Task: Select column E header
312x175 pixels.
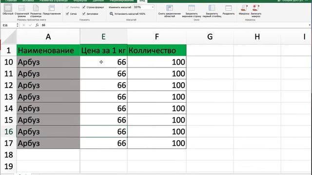Action: tap(103, 36)
